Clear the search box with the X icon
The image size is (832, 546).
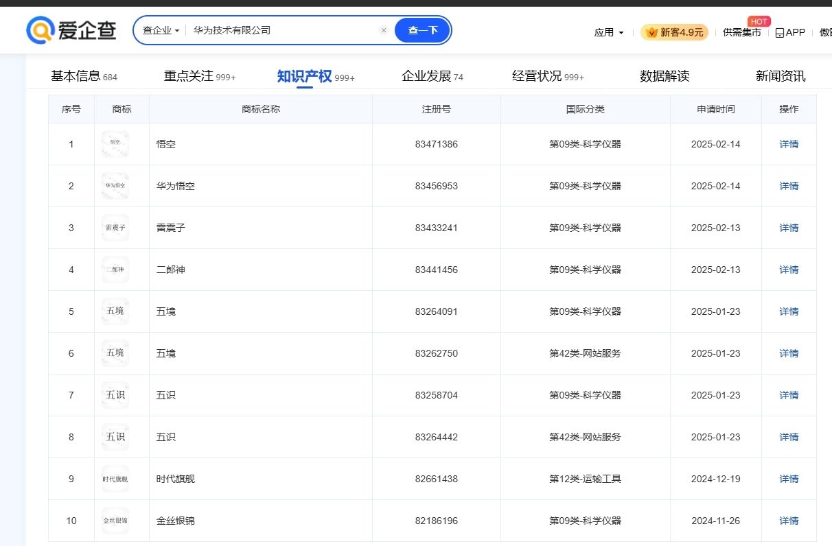[x=384, y=30]
